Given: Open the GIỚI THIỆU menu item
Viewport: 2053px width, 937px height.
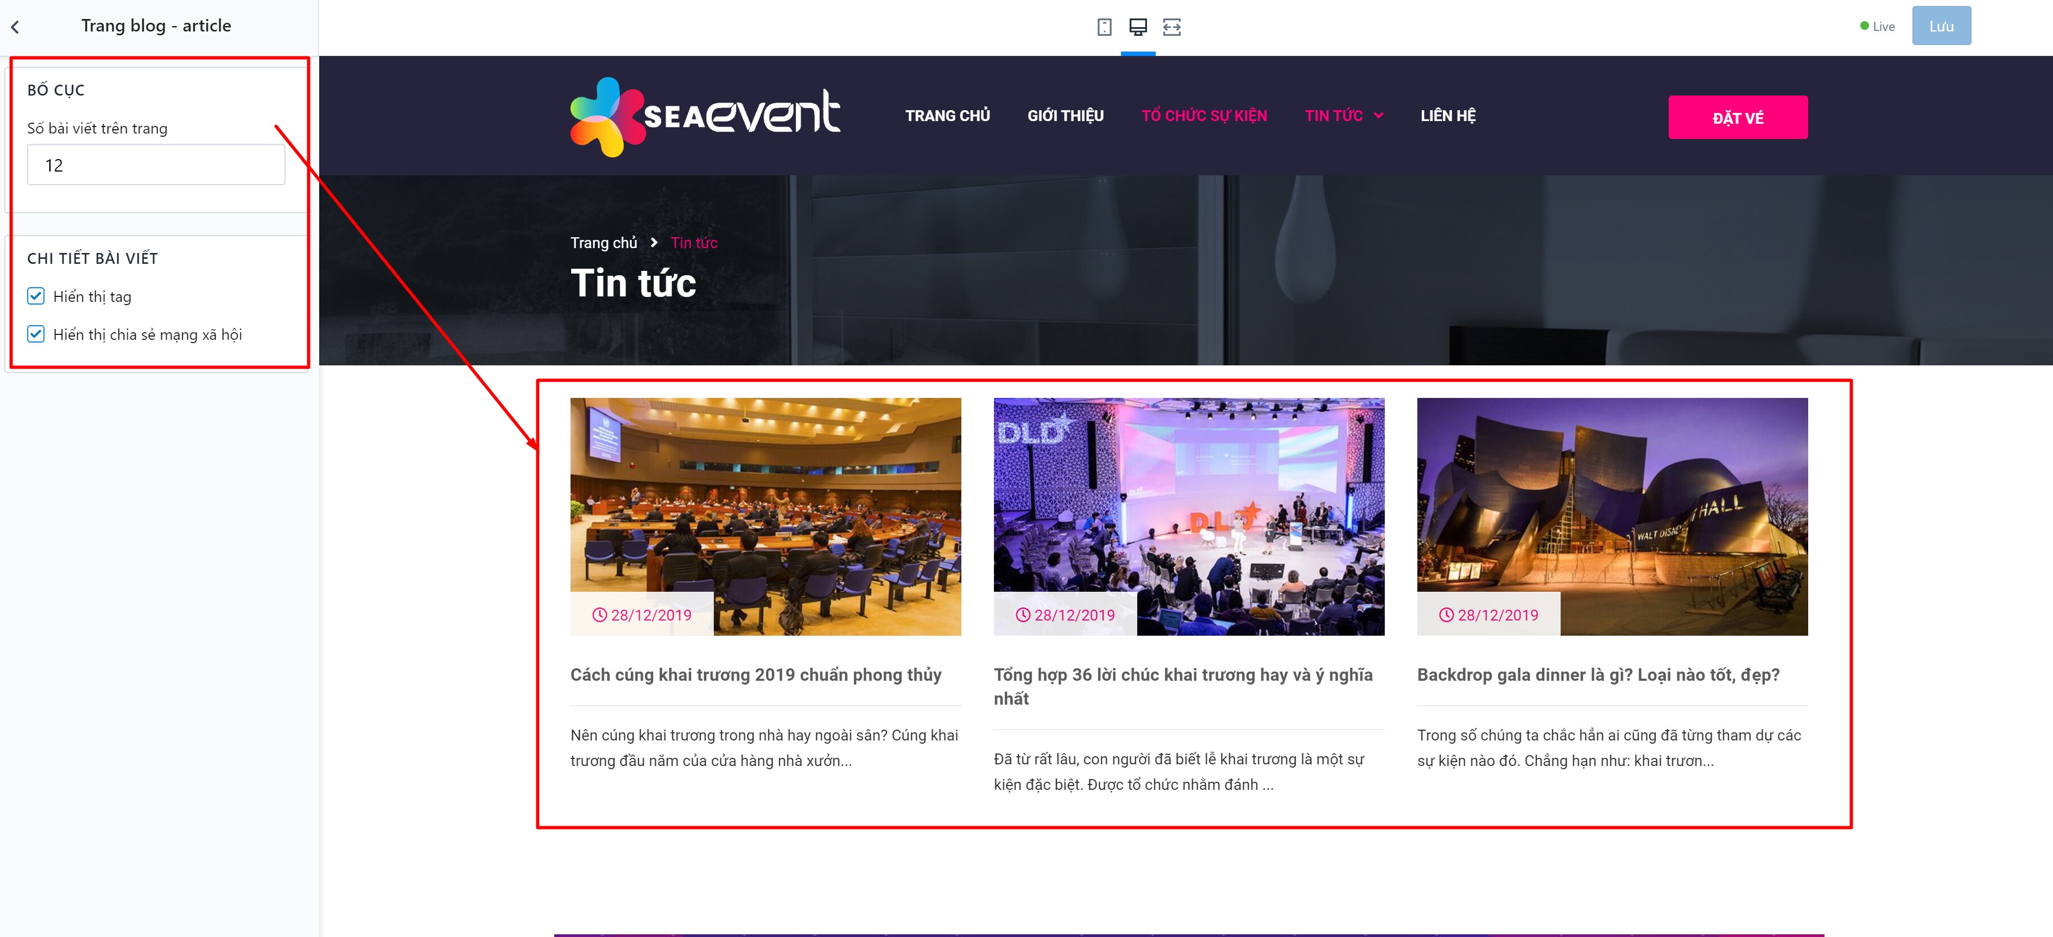Looking at the screenshot, I should point(1064,116).
